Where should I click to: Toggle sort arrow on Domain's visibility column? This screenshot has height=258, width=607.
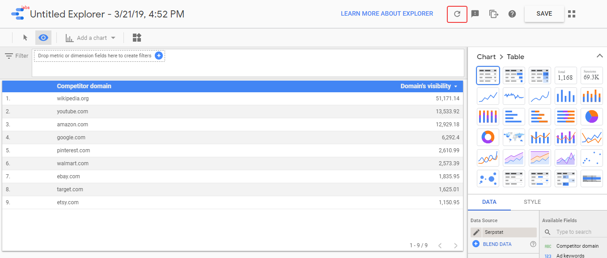[x=456, y=86]
